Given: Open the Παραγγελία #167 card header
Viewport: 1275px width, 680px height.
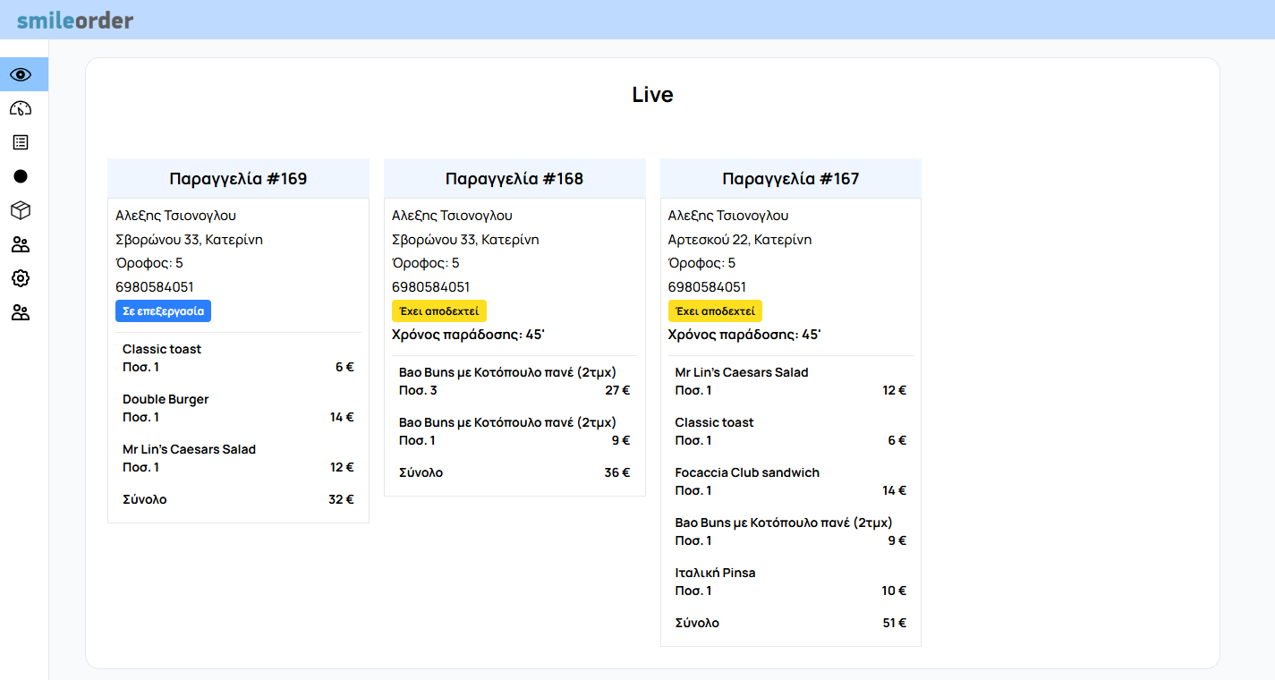Looking at the screenshot, I should click(790, 179).
